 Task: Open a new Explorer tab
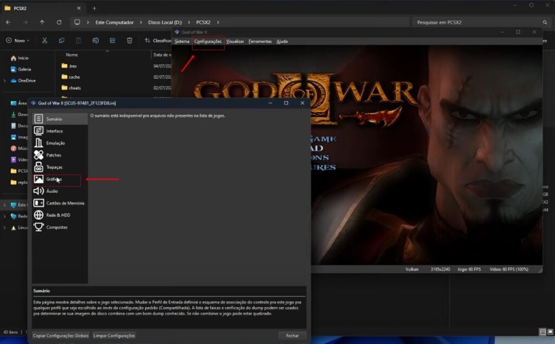pyautogui.click(x=94, y=8)
